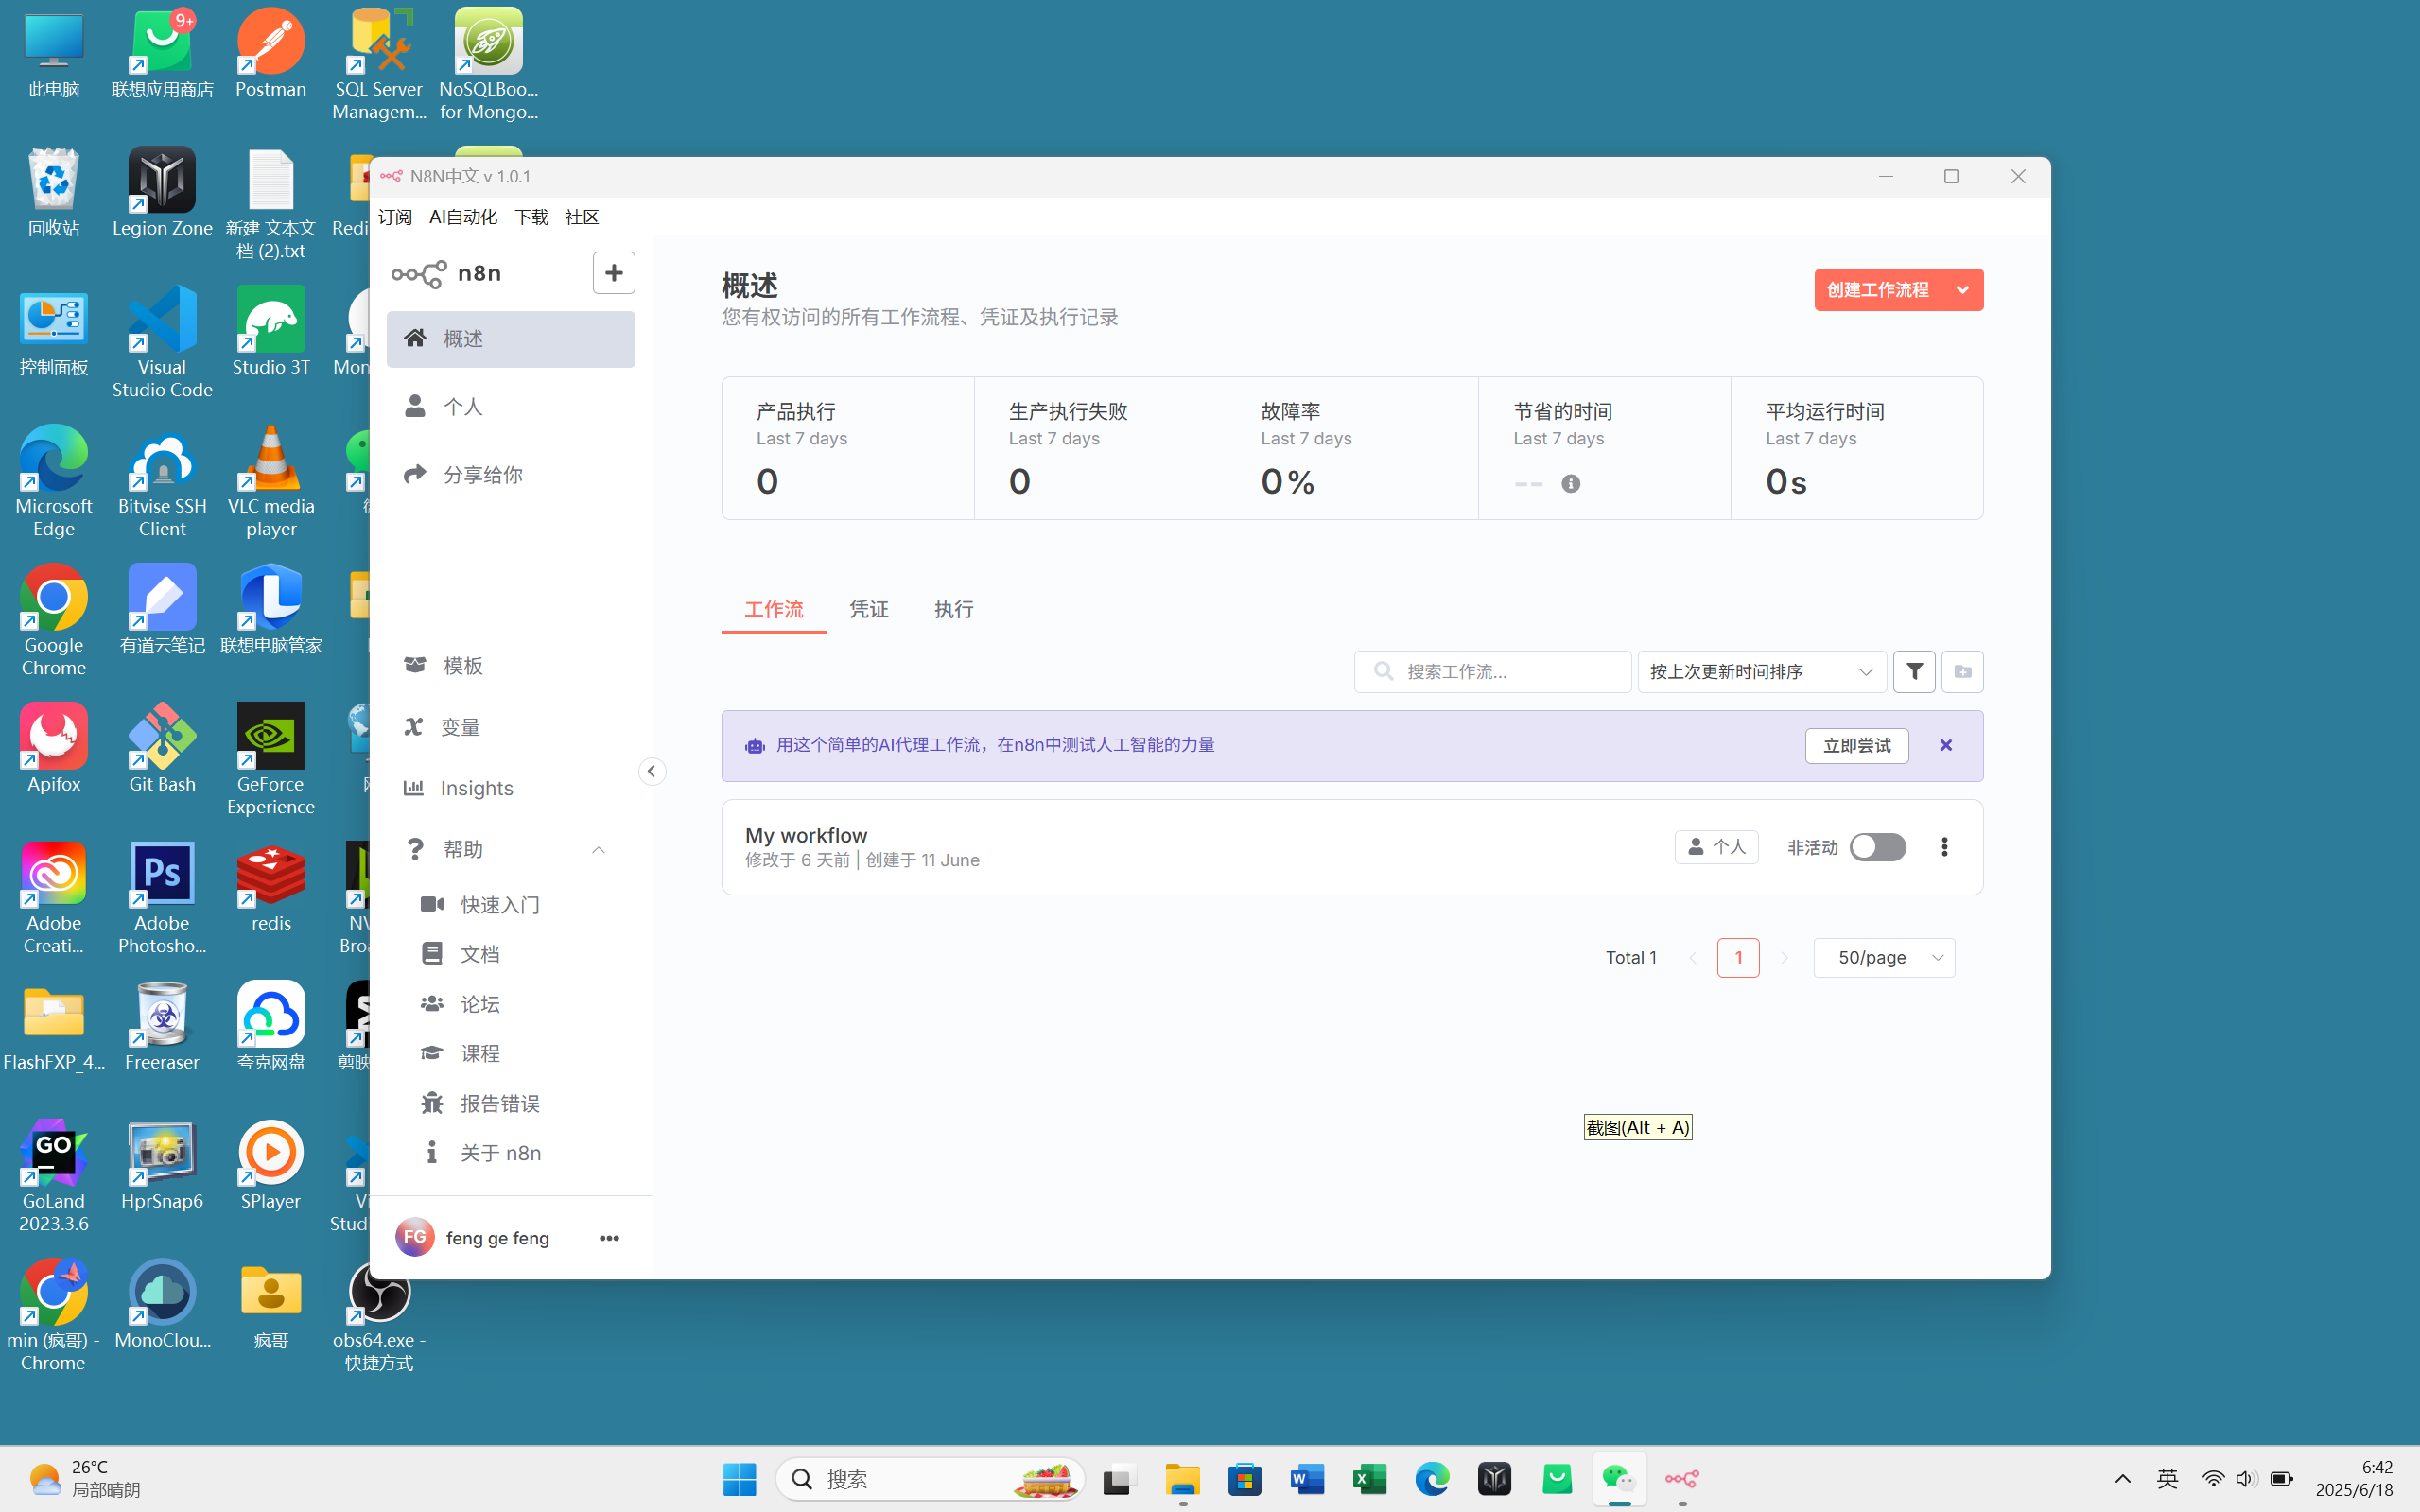The height and width of the screenshot is (1512, 2420).
Task: Click the n8n app icon in taskbar
Action: click(x=1682, y=1479)
